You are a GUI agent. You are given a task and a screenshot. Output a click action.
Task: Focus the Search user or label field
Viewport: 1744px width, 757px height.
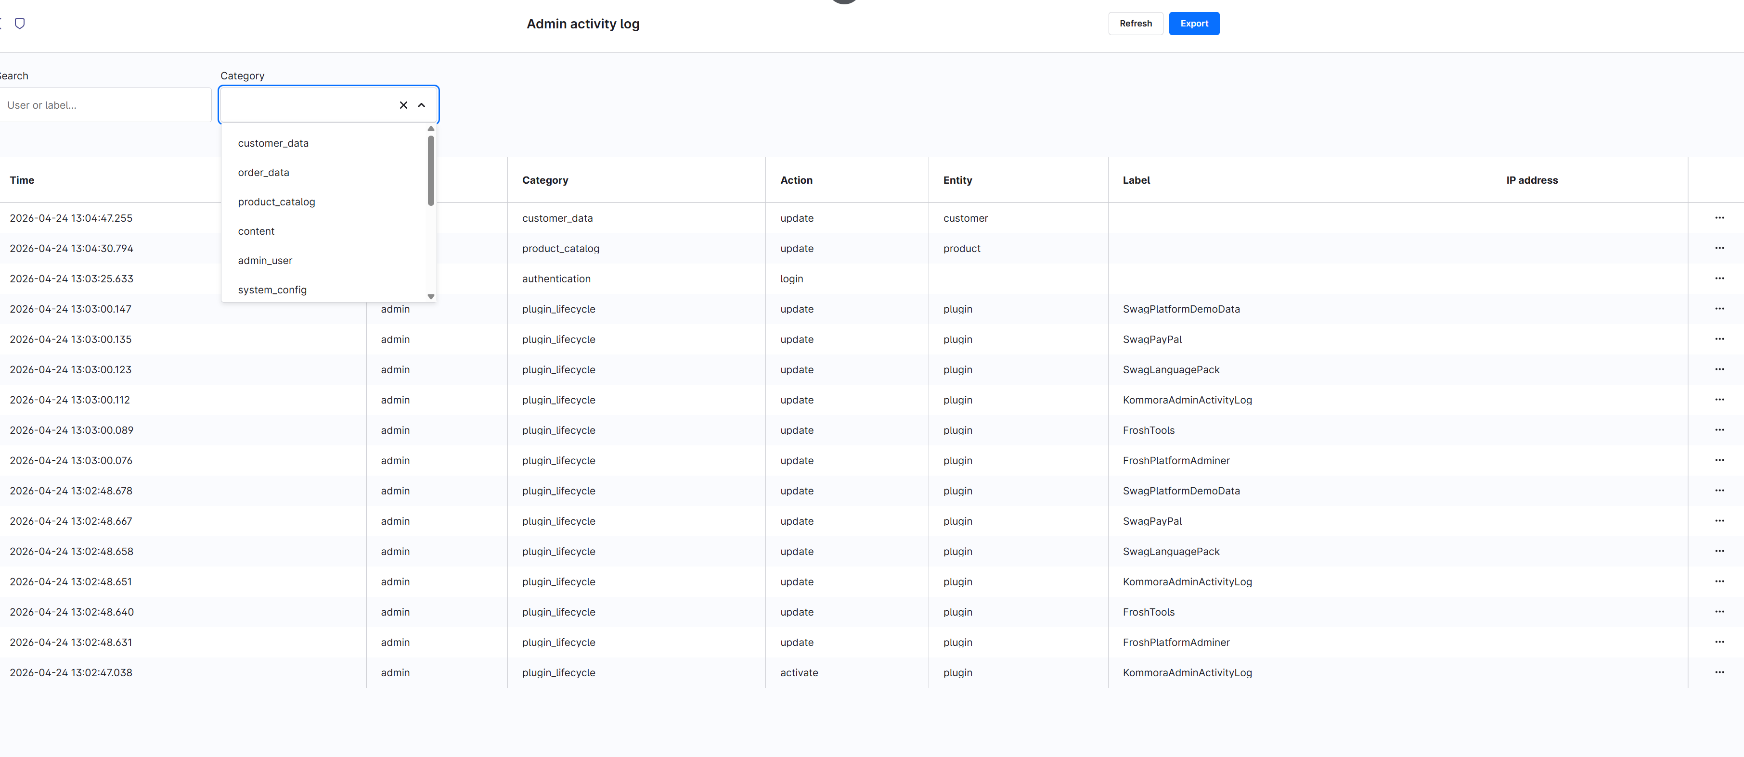pos(105,105)
